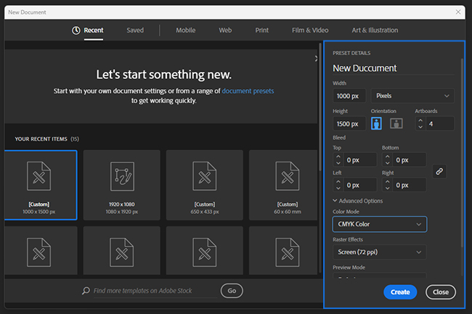Increase the Left bleed value
472x314 pixels.
[338, 182]
